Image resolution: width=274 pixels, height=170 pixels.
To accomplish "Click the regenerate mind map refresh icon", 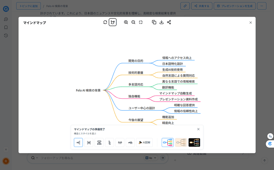I will pyautogui.click(x=105, y=22).
